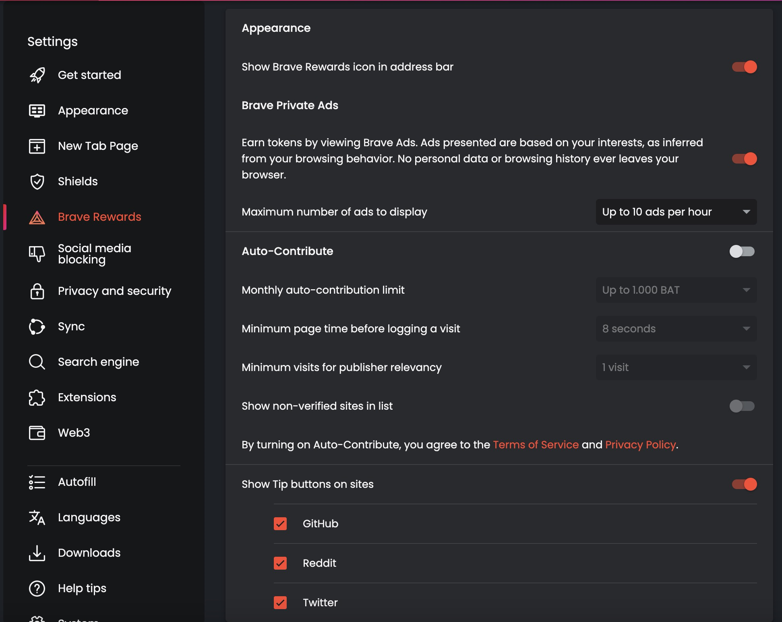This screenshot has width=782, height=622.
Task: Click the Web3 wallet icon
Action: pyautogui.click(x=37, y=433)
